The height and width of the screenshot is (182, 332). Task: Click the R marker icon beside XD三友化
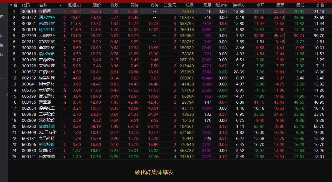65,133
